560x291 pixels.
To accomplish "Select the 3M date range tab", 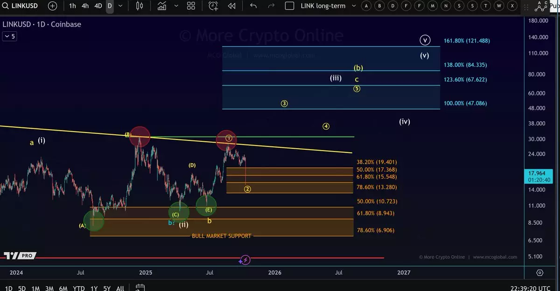I will pos(49,288).
